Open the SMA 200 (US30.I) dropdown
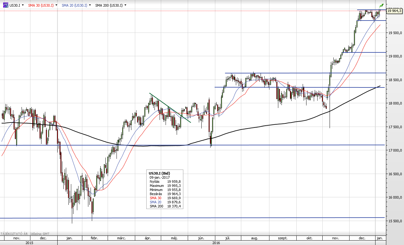Screen dimensions: 404x245 click(126, 5)
